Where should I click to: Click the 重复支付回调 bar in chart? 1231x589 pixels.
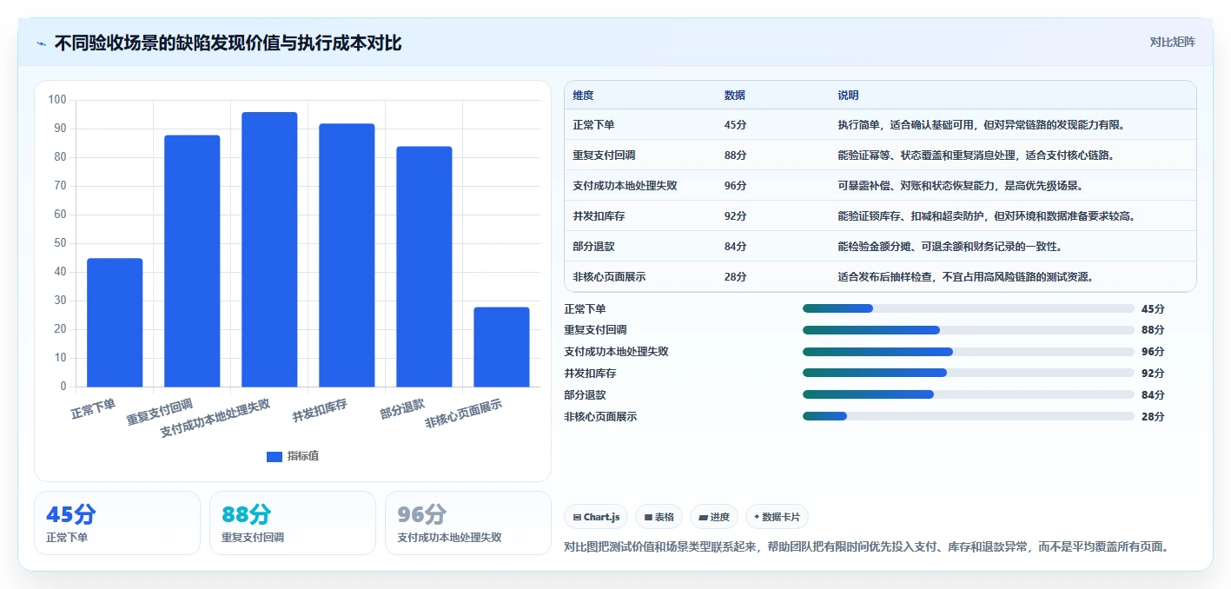point(192,261)
